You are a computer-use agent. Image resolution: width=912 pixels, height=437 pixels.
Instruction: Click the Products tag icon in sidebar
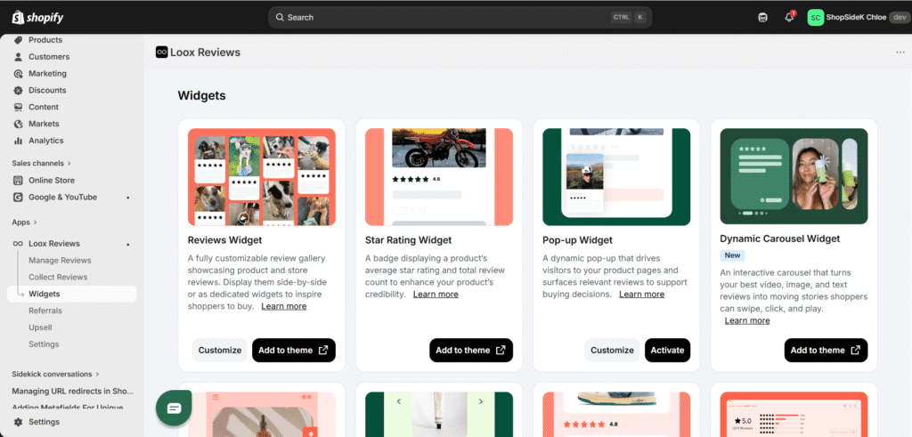(18, 40)
